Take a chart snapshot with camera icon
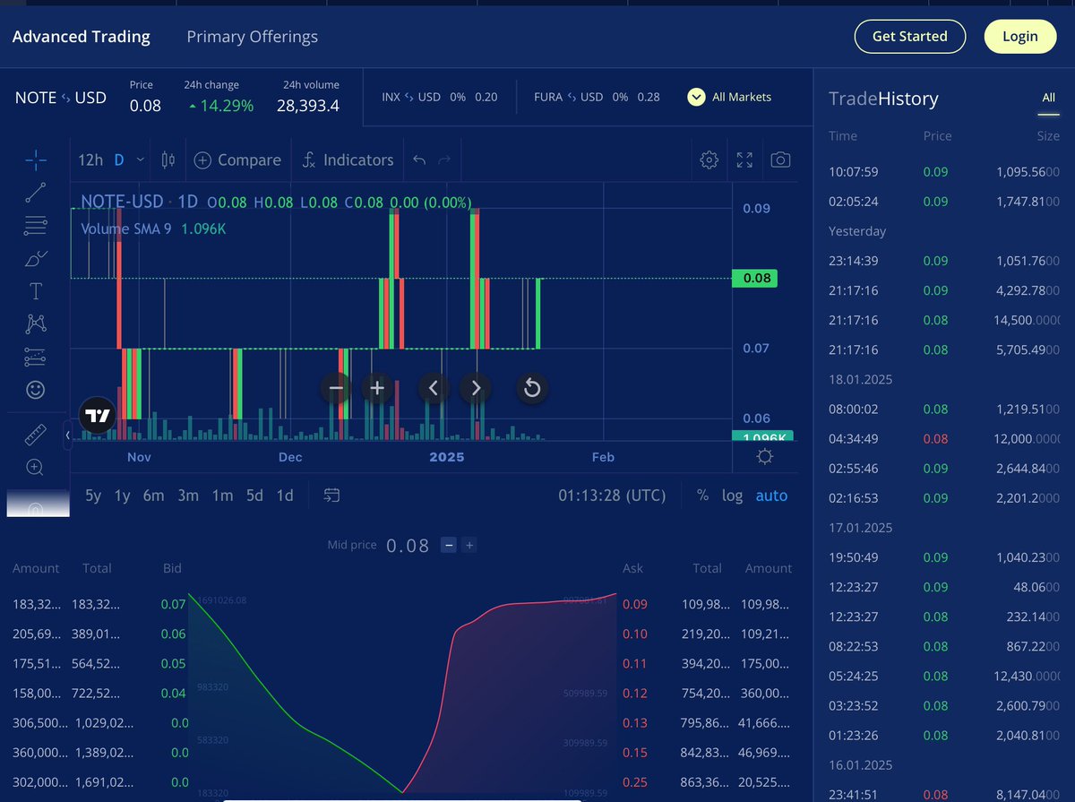Screen dimensions: 1075x802 780,160
